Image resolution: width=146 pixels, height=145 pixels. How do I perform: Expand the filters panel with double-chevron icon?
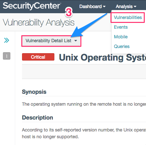pos(6,40)
